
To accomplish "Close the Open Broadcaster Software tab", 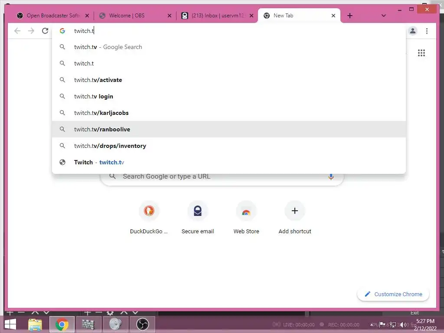I will pyautogui.click(x=87, y=16).
